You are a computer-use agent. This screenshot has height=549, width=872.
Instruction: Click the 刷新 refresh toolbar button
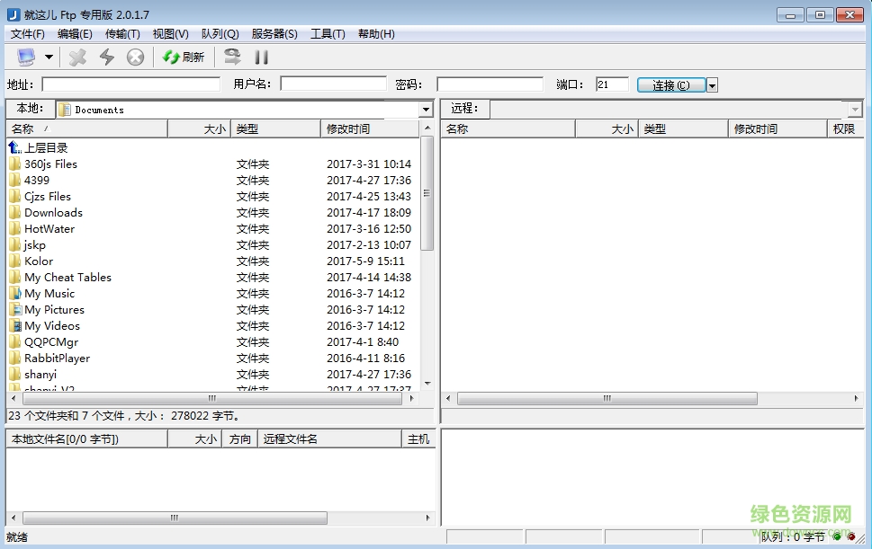point(183,57)
